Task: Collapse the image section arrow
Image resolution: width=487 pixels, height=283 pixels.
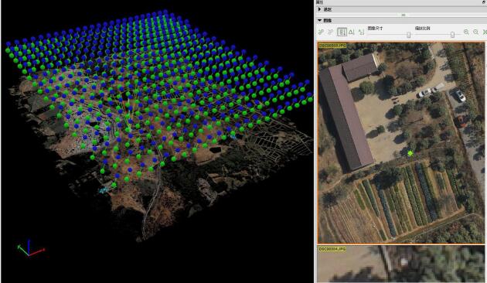Action: pos(319,21)
